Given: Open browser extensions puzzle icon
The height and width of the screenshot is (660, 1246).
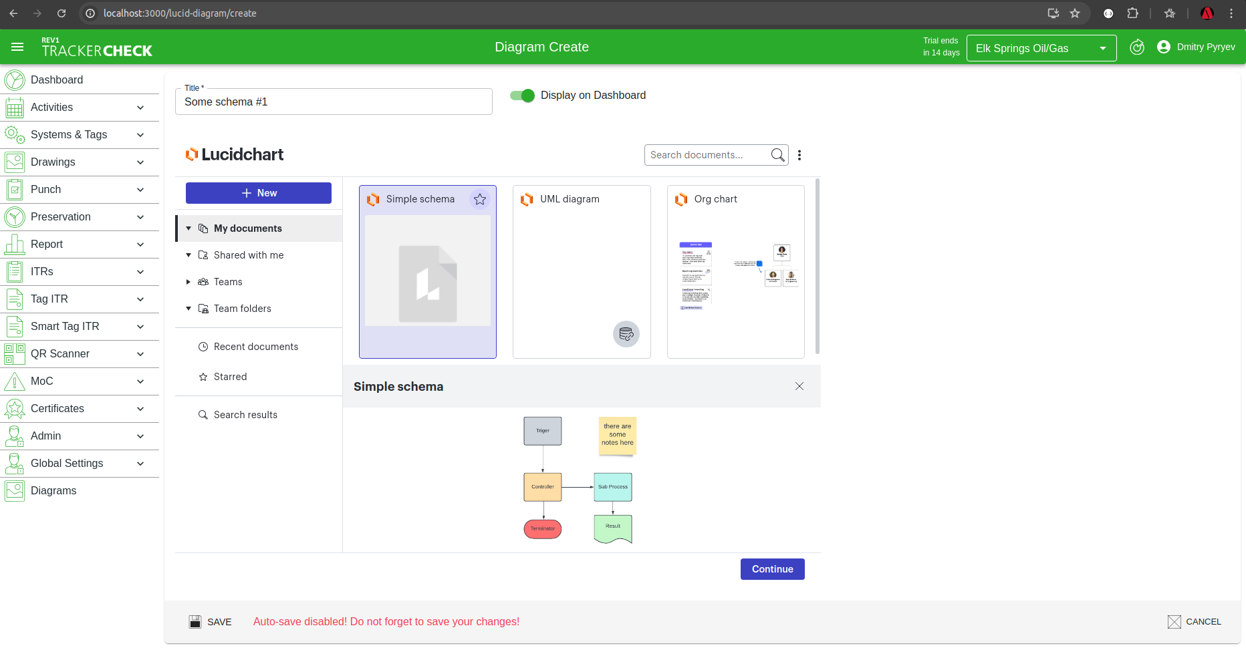Looking at the screenshot, I should [x=1132, y=13].
